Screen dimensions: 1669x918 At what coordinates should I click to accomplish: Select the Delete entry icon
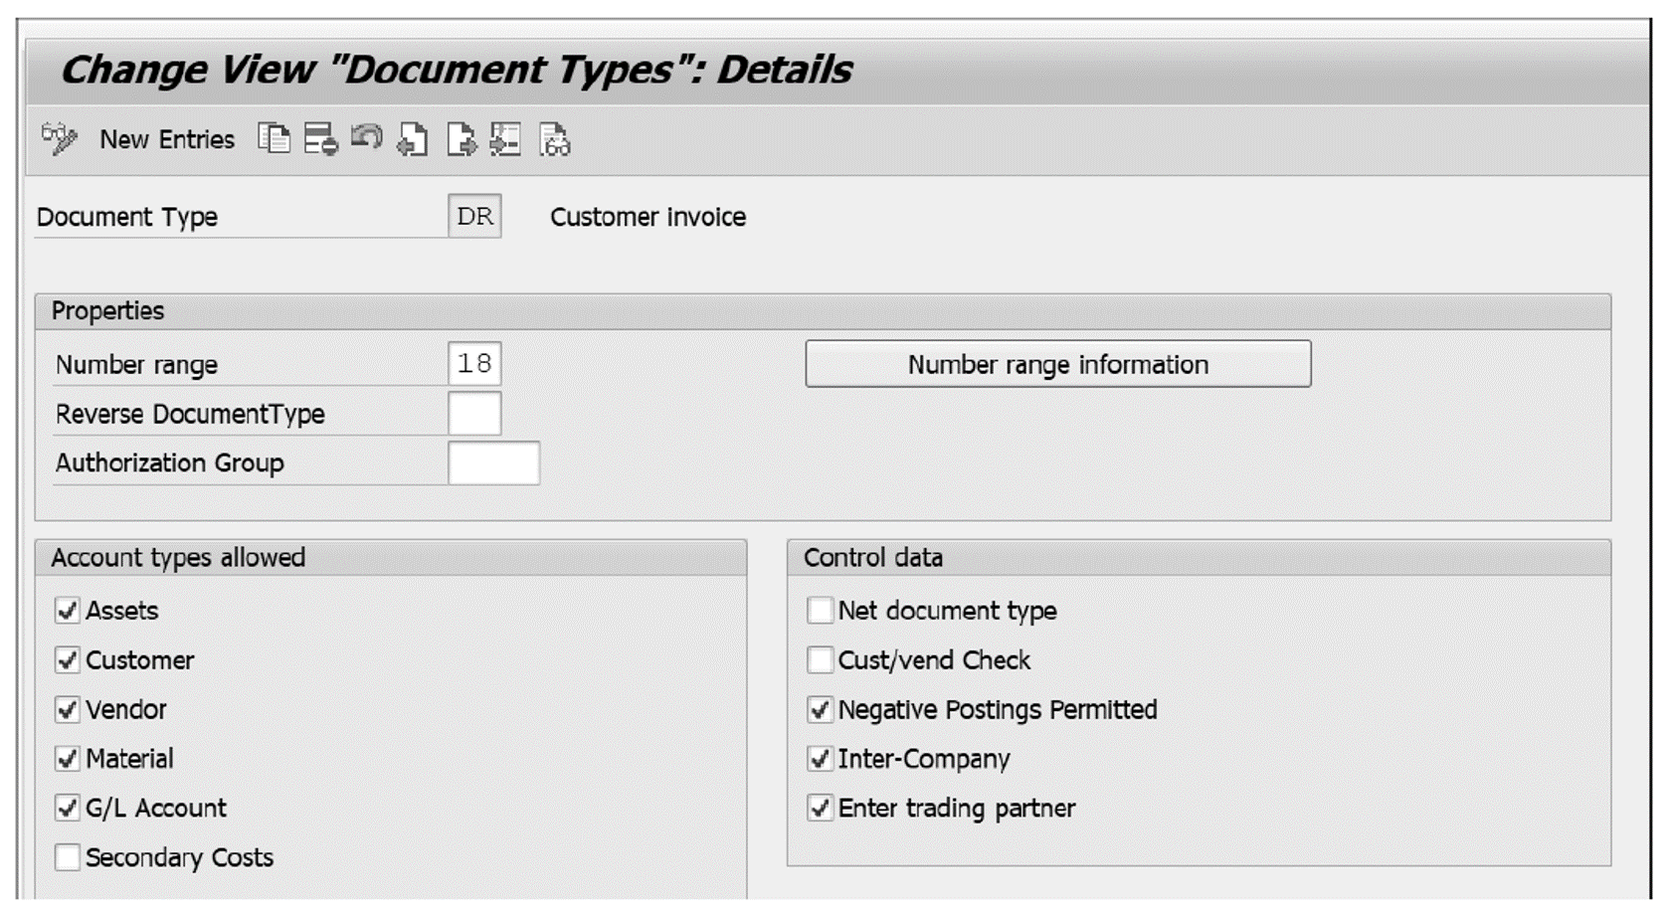[320, 140]
